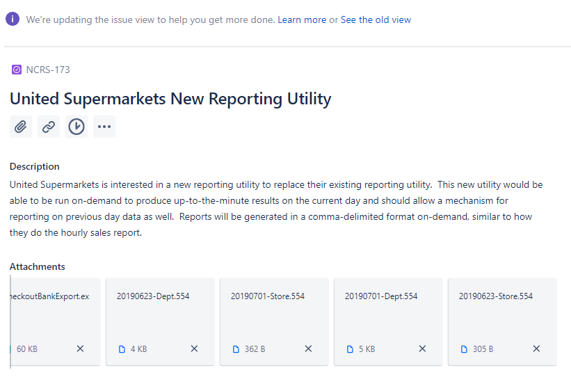Click the file icon beside 362 B

(x=236, y=349)
